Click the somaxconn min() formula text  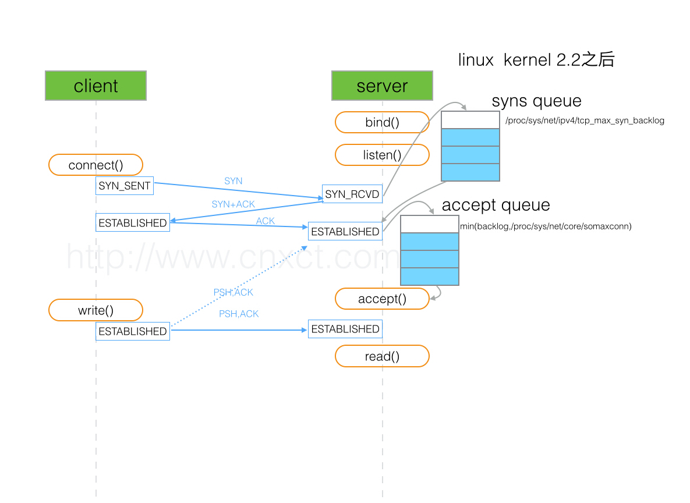tap(546, 226)
